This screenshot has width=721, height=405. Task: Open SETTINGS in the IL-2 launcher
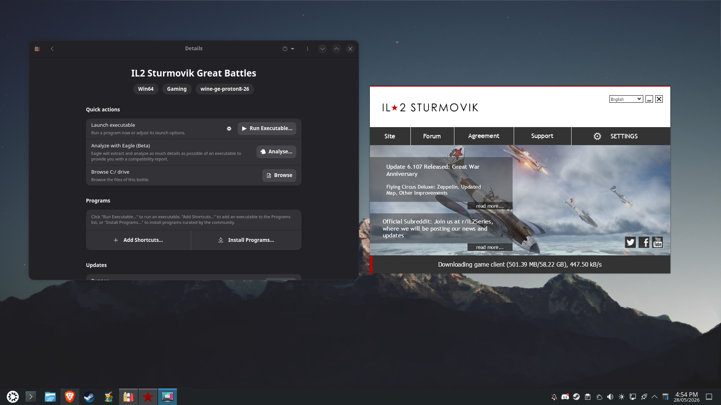pos(621,136)
